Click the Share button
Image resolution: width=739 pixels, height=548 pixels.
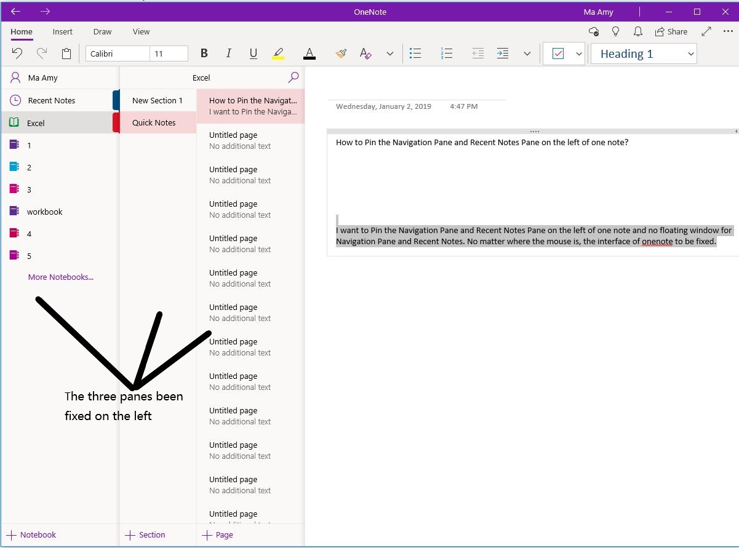(671, 31)
